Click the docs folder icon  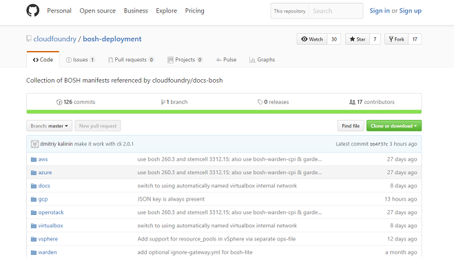click(34, 186)
